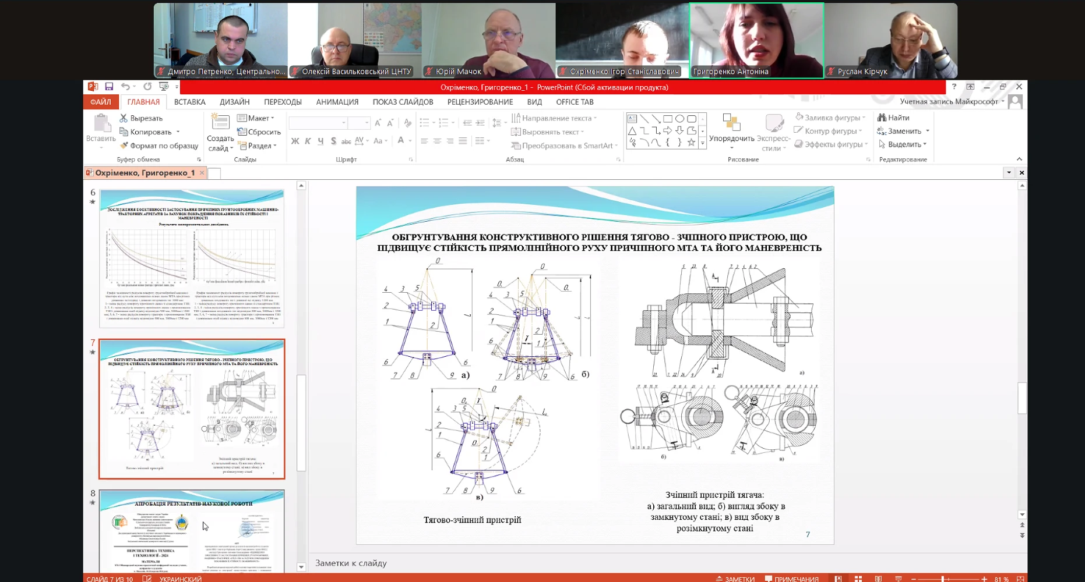Switch to the ПОКАЗ СЛАЙДОВ tab
Screen dimensions: 1085x582
pyautogui.click(x=403, y=102)
